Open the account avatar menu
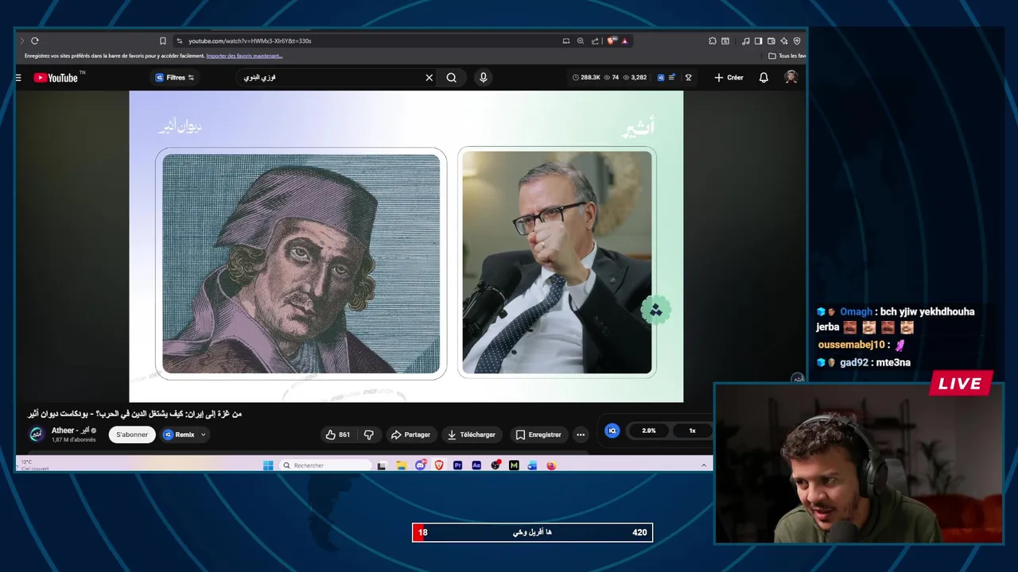This screenshot has height=572, width=1018. tap(791, 77)
